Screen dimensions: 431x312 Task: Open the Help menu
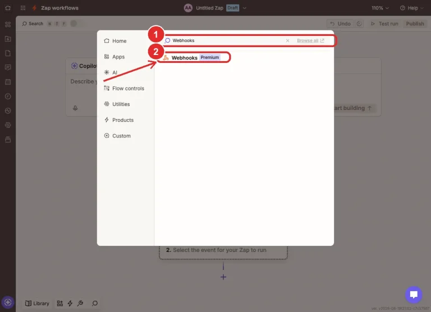pos(411,8)
